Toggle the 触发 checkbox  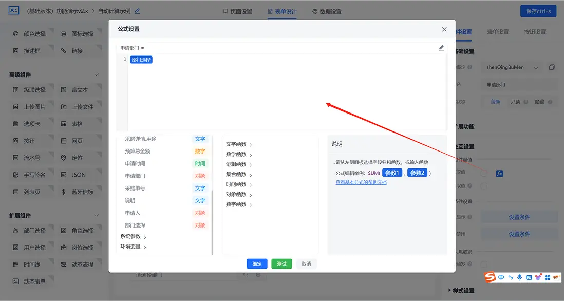click(484, 265)
